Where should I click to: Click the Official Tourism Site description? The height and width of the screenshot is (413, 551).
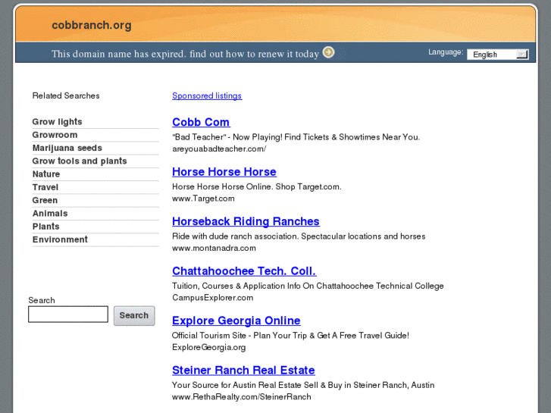(x=290, y=335)
